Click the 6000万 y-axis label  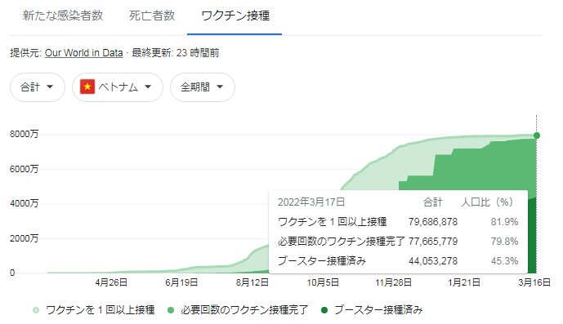[24, 169]
